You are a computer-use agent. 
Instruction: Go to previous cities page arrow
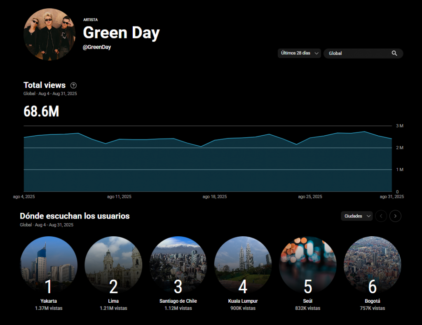pos(381,216)
